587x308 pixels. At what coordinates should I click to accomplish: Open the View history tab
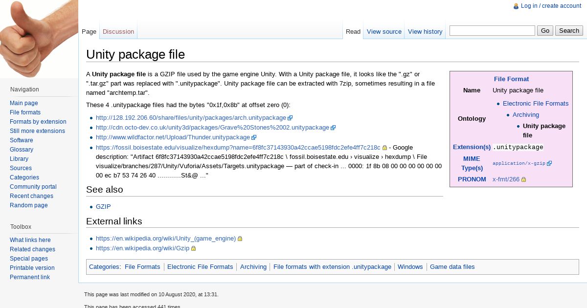coord(425,31)
